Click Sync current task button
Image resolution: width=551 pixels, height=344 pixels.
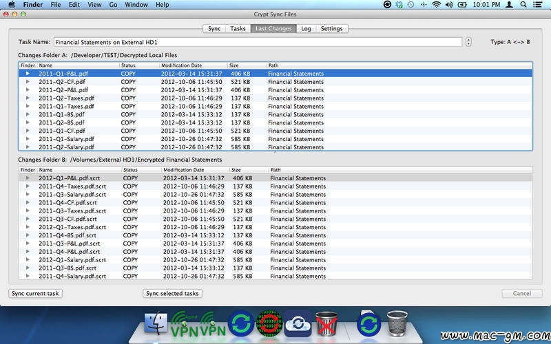[x=35, y=294]
